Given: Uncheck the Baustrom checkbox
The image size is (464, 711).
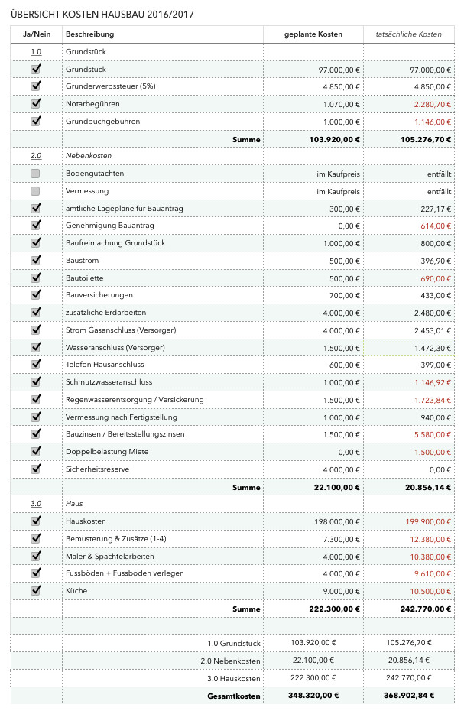Looking at the screenshot, I should pyautogui.click(x=35, y=261).
